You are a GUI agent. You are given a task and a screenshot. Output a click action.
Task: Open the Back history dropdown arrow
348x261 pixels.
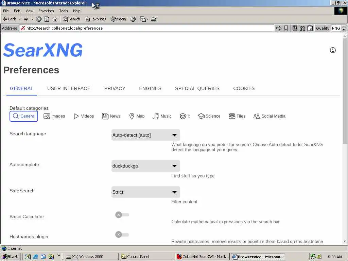[20, 19]
